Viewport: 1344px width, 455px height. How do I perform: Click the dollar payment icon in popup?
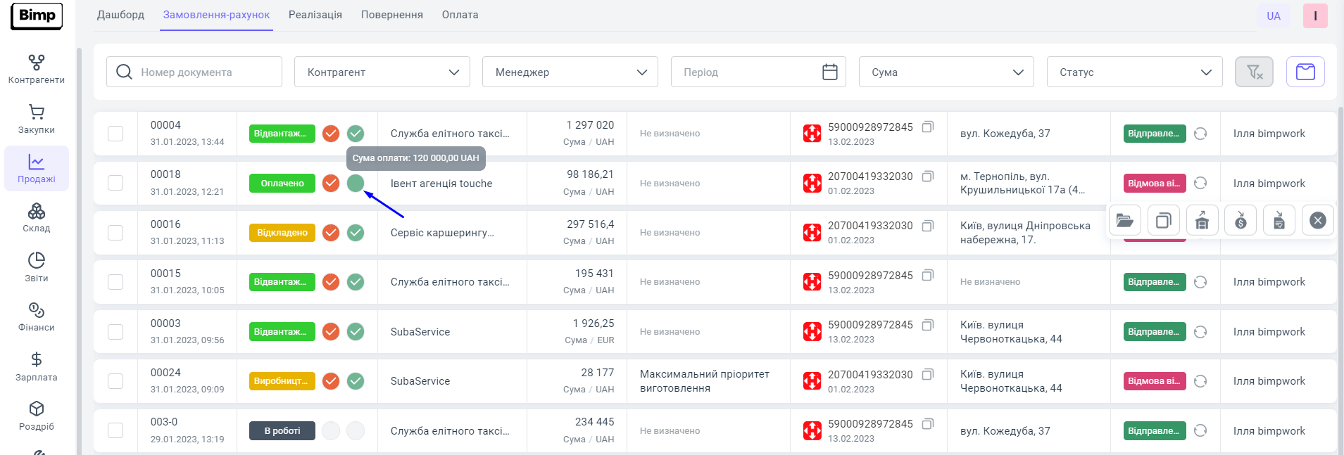[x=1241, y=221]
